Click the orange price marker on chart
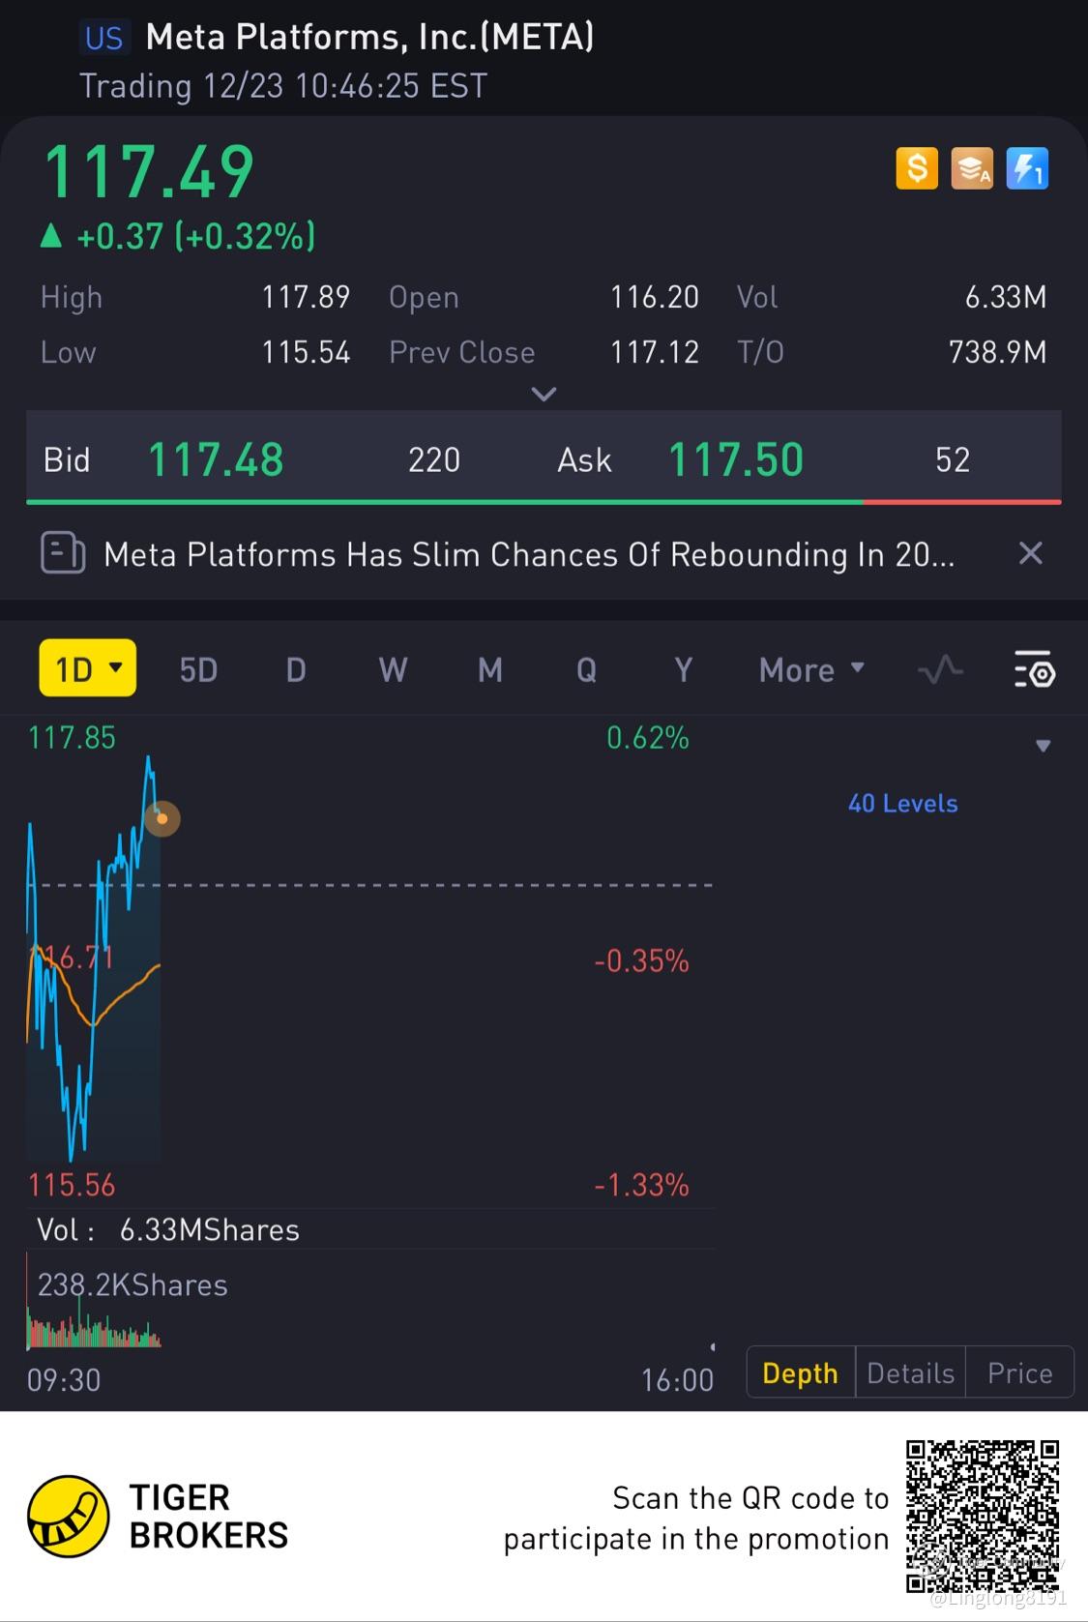Viewport: 1088px width, 1622px height. pyautogui.click(x=162, y=819)
